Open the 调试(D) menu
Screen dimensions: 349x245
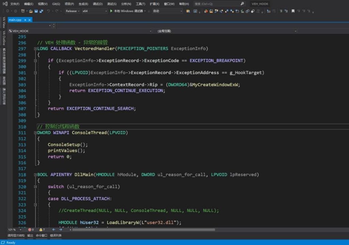click(x=98, y=4)
